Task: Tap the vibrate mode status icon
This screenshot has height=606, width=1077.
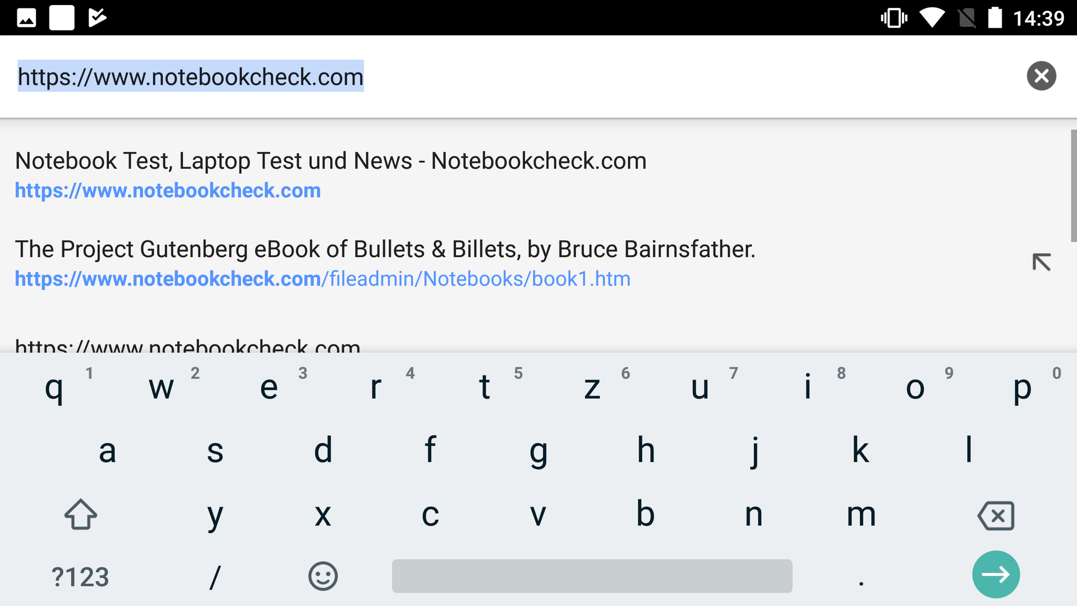Action: (x=894, y=18)
